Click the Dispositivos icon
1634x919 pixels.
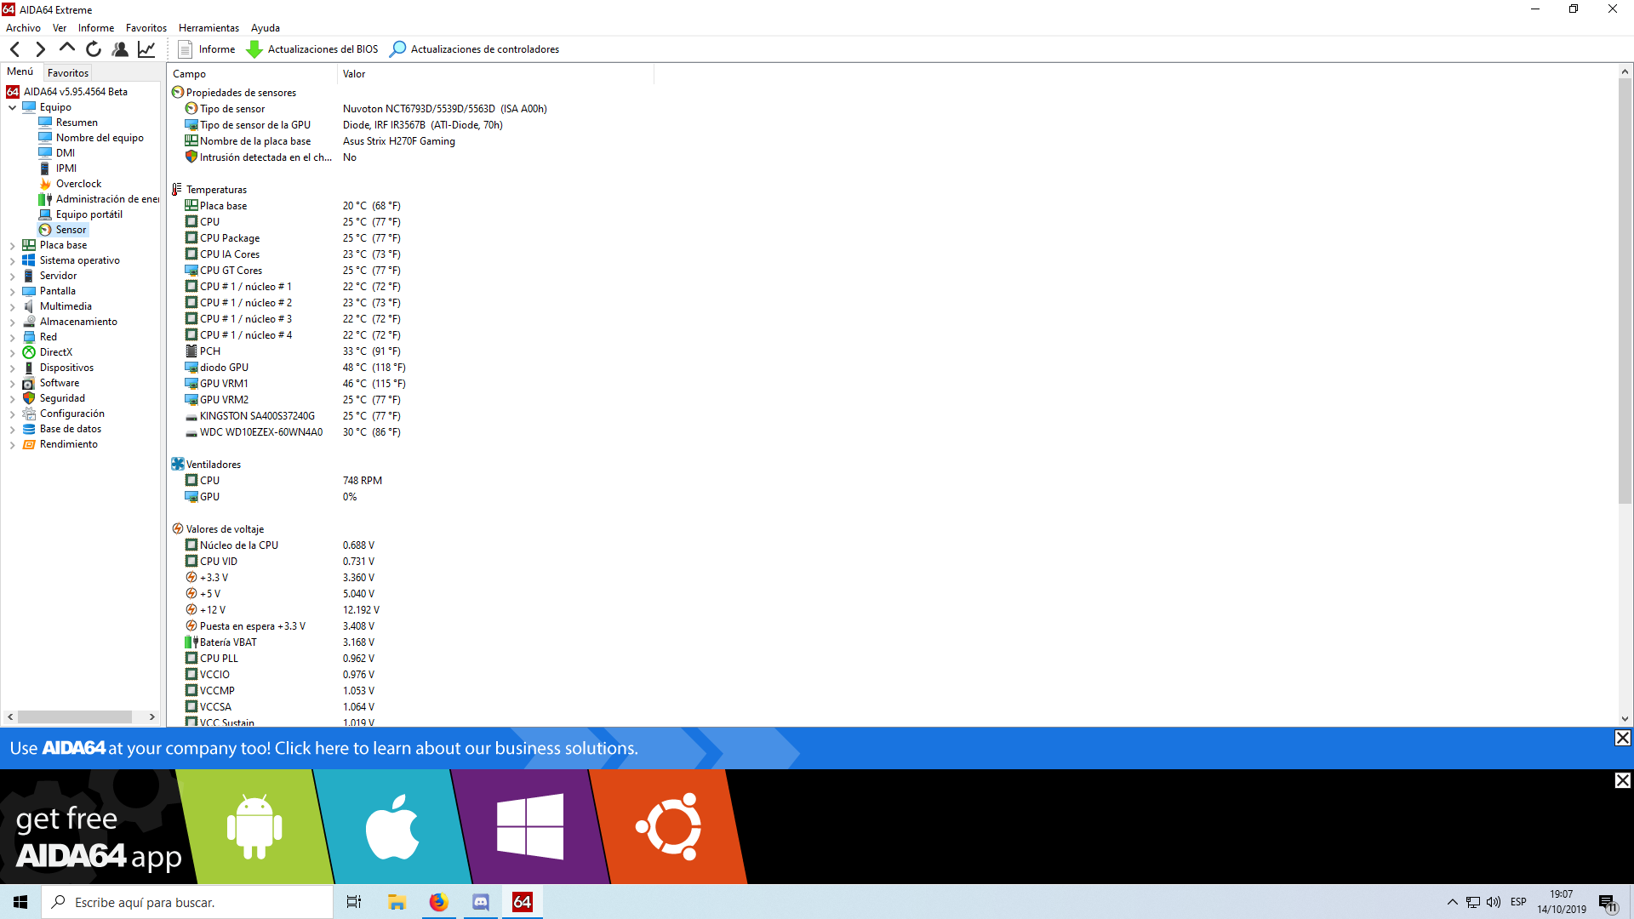(x=29, y=368)
